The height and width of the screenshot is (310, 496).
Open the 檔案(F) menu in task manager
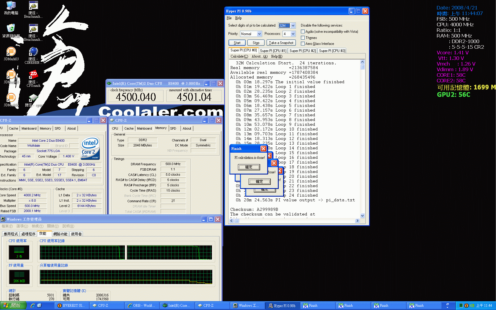click(7, 226)
